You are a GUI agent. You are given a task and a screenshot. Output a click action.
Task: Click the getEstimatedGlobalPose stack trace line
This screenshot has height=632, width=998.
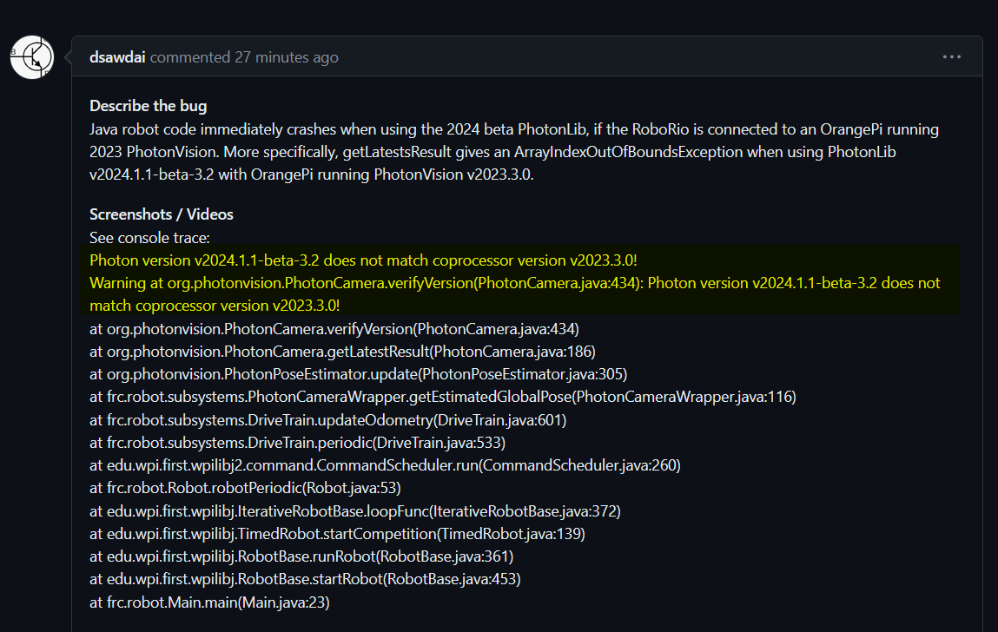[442, 397]
